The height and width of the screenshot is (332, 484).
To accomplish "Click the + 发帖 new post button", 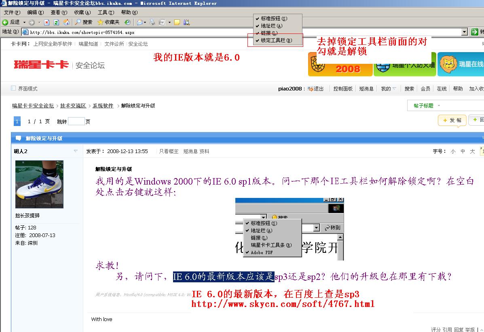I will (452, 120).
